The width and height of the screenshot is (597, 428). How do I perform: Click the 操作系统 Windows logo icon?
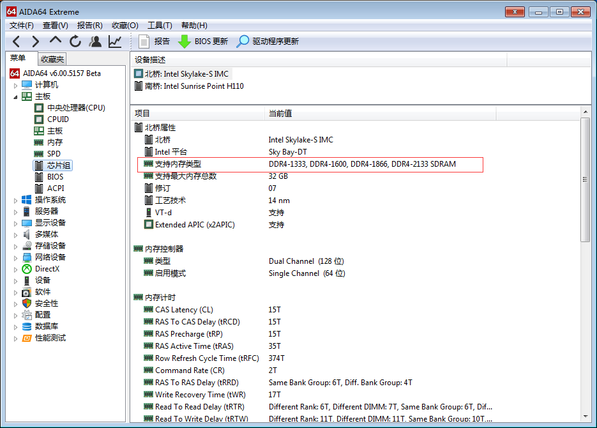(27, 200)
